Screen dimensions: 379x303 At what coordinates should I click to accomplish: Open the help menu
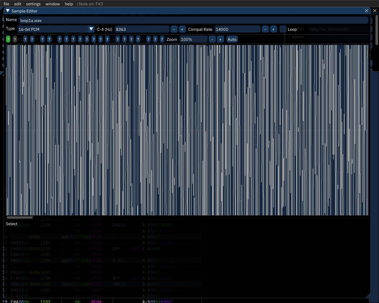69,4
